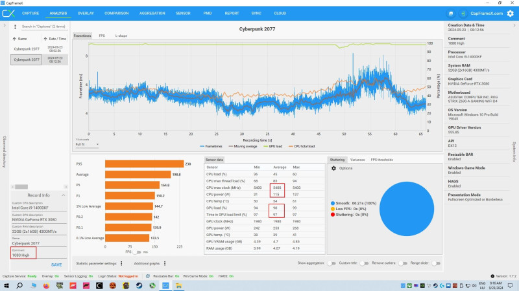Open the CLOUD tab

(280, 14)
